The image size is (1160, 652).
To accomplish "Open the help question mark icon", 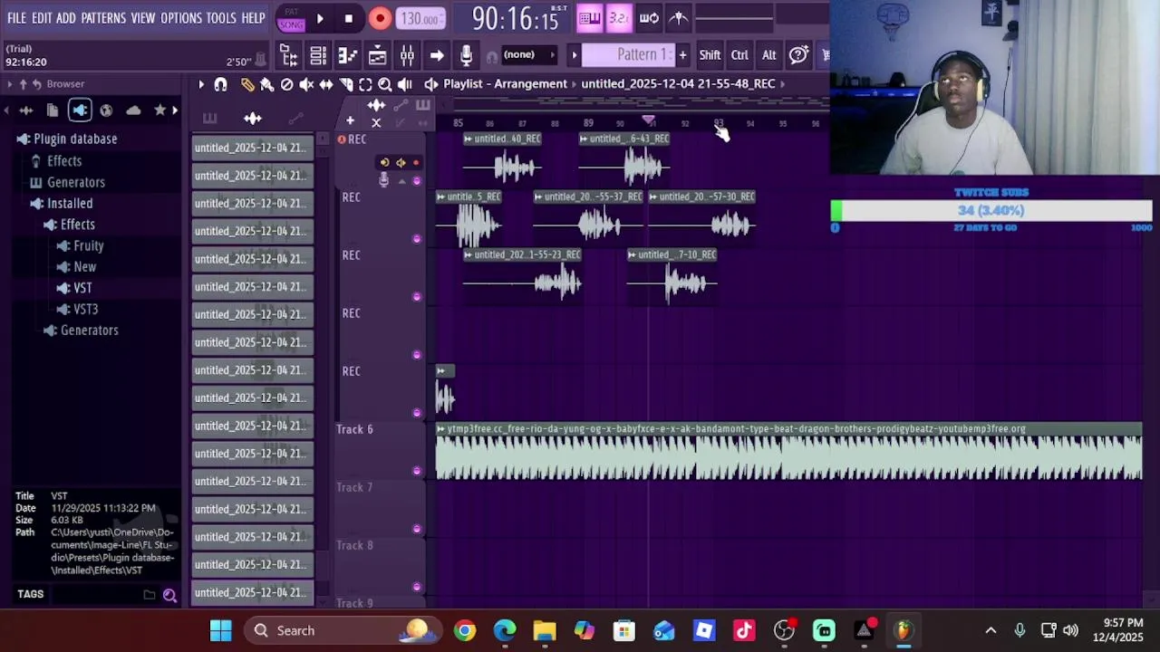I will click(798, 55).
